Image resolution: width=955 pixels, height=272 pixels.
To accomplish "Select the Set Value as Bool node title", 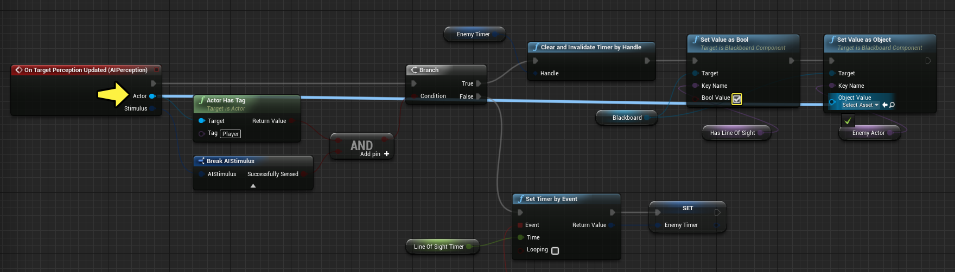I will coord(724,40).
